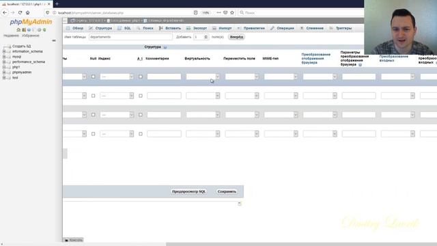This screenshot has height=246, width=437.
Task: Click Предпросмотр SQL button
Action: point(188,191)
